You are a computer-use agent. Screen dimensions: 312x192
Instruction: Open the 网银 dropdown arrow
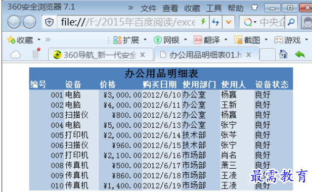point(186,39)
